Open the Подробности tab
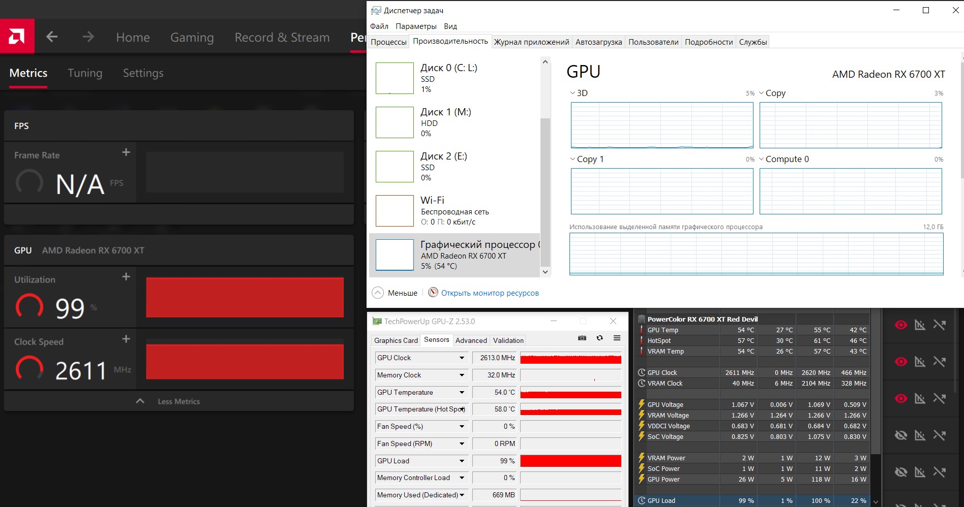This screenshot has width=964, height=507. [x=709, y=42]
